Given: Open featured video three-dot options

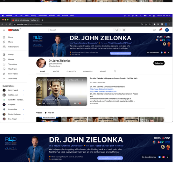Looking at the screenshot, I should point(83,80).
